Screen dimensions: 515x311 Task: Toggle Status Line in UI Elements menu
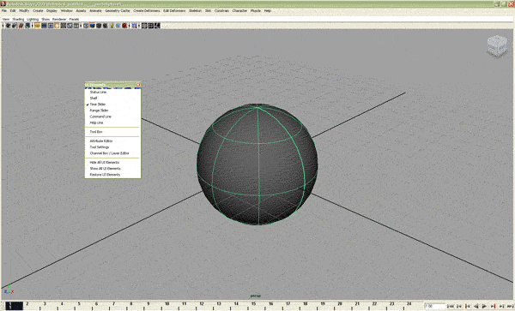tap(112, 92)
